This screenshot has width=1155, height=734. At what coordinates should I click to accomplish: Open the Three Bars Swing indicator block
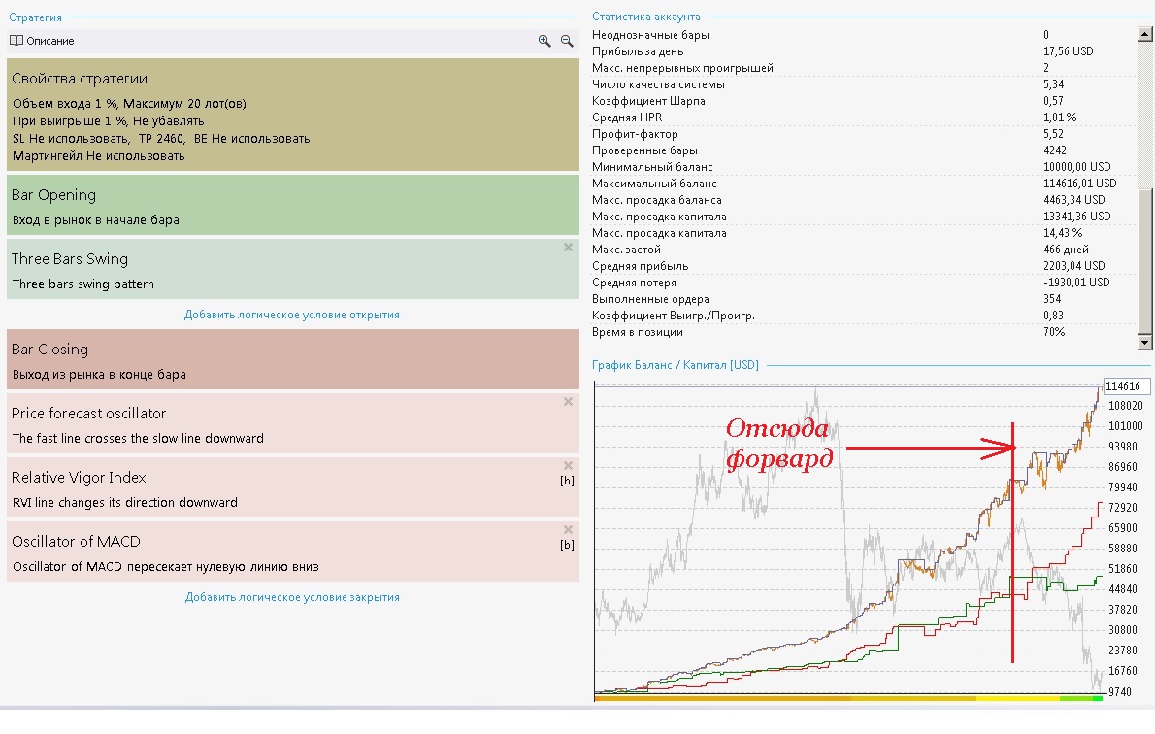[293, 269]
